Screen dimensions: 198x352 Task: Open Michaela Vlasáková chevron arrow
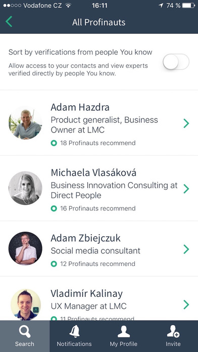[186, 189]
